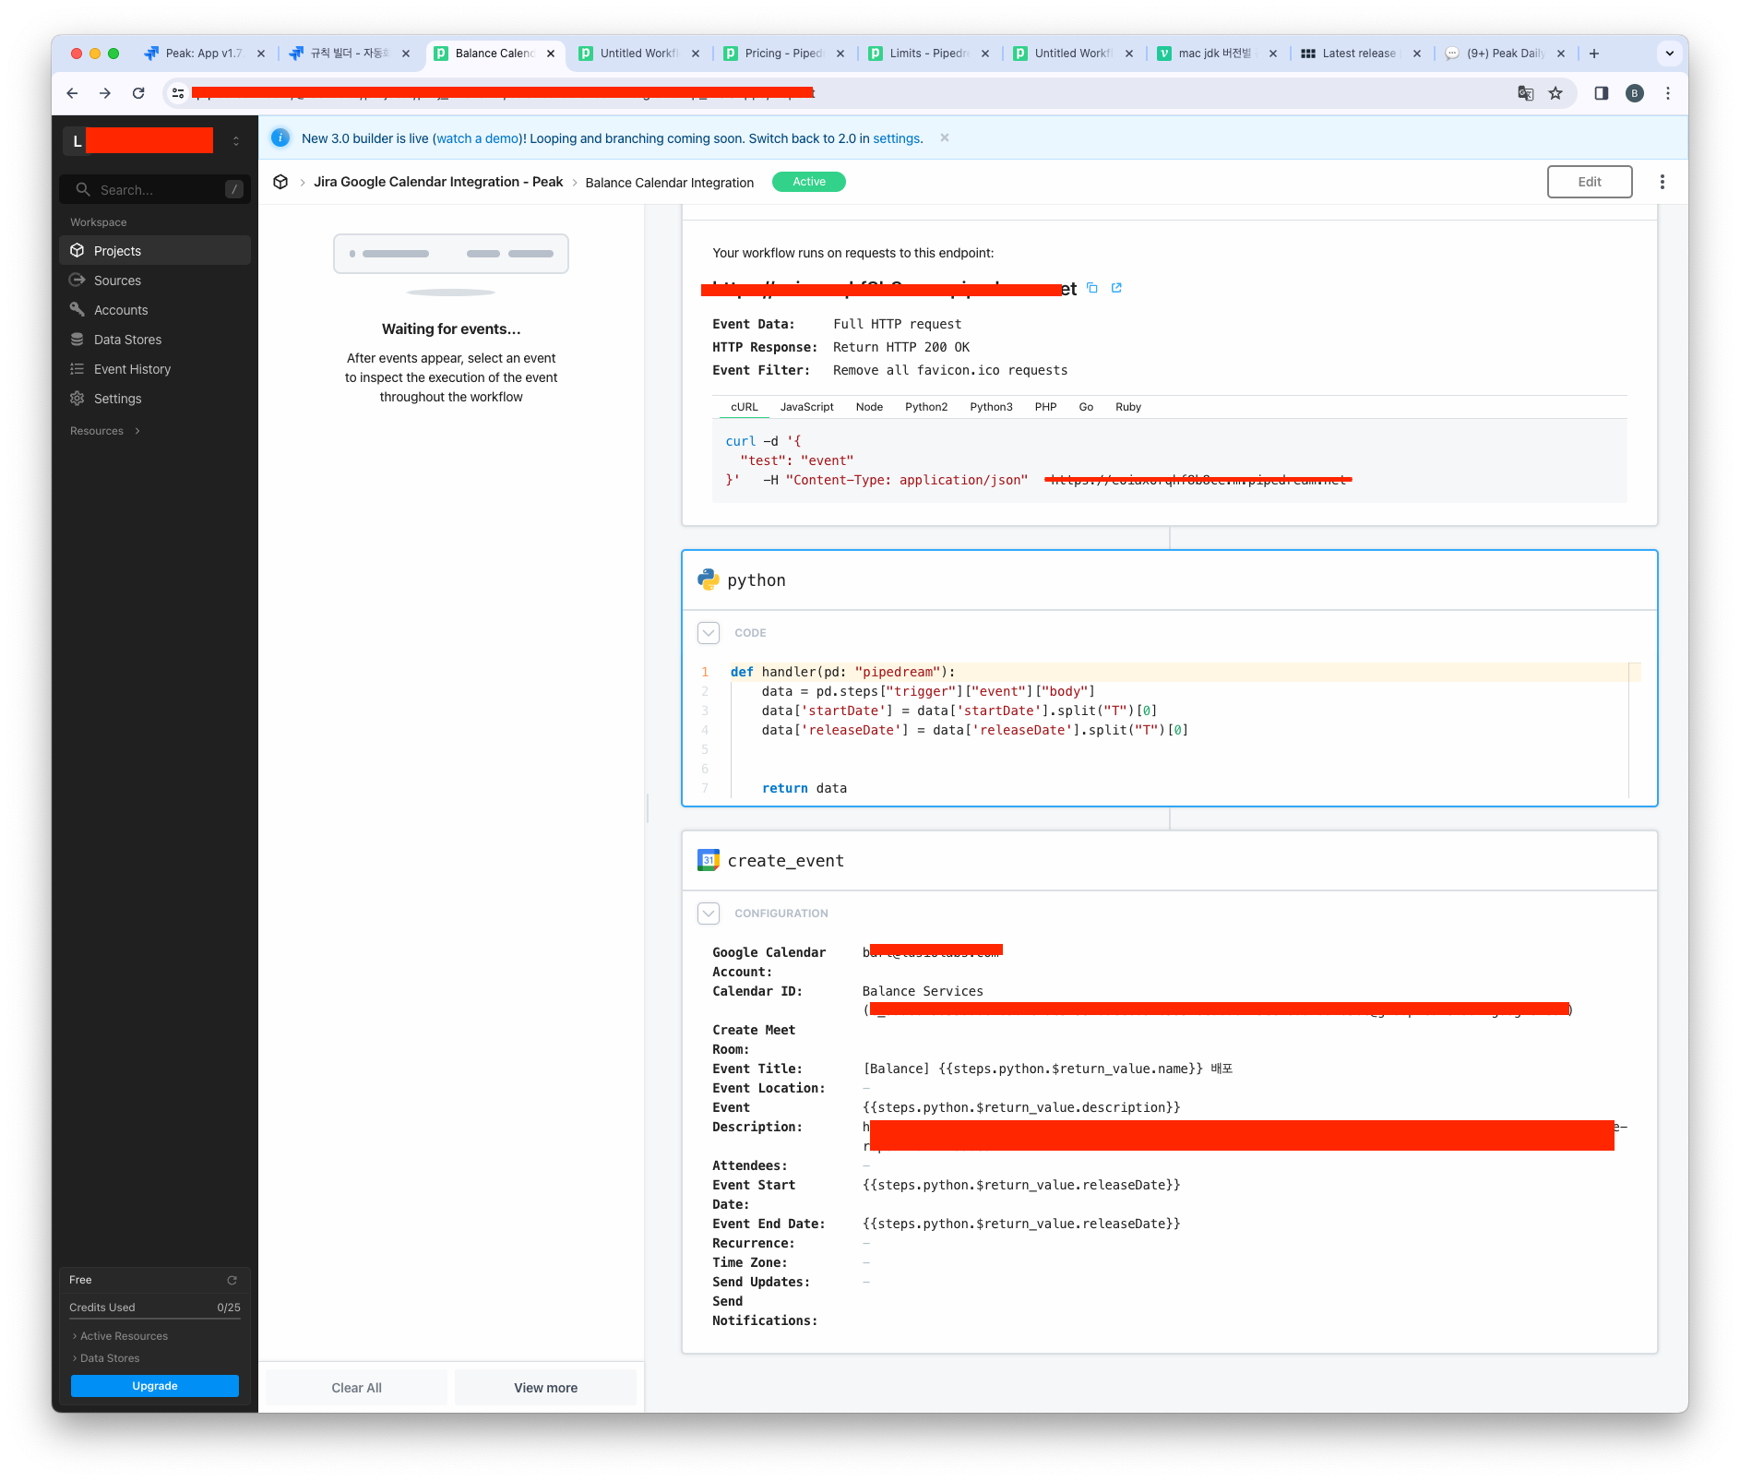Viewport: 1740px width, 1481px height.
Task: Go back to the previous page
Action: 72,93
